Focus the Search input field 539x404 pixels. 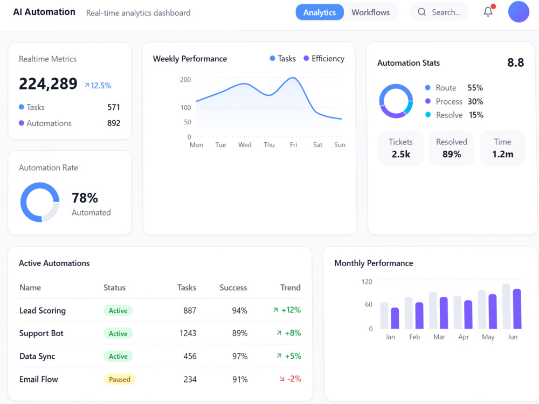click(x=439, y=12)
